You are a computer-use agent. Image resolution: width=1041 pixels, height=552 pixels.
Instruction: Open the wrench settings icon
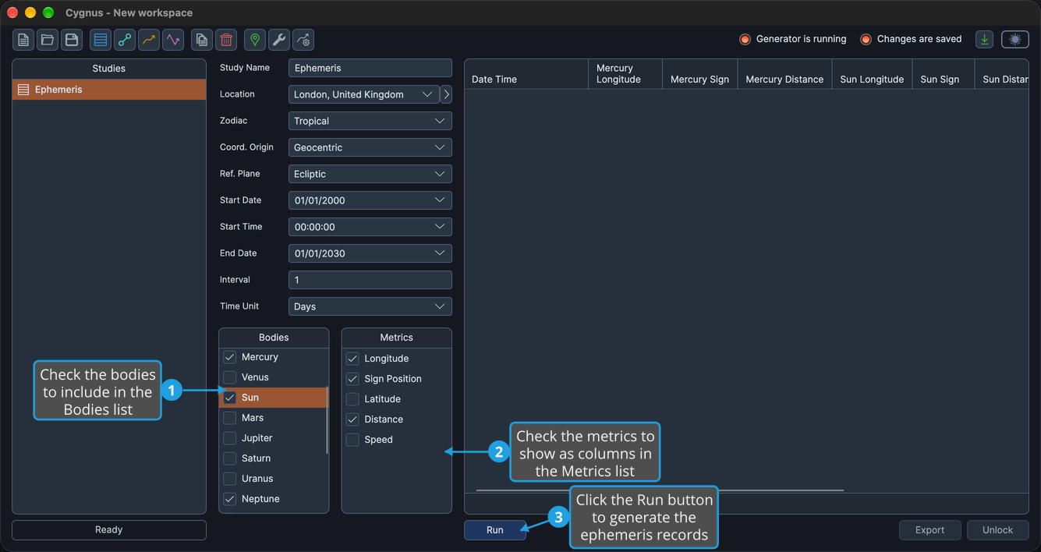click(x=279, y=40)
